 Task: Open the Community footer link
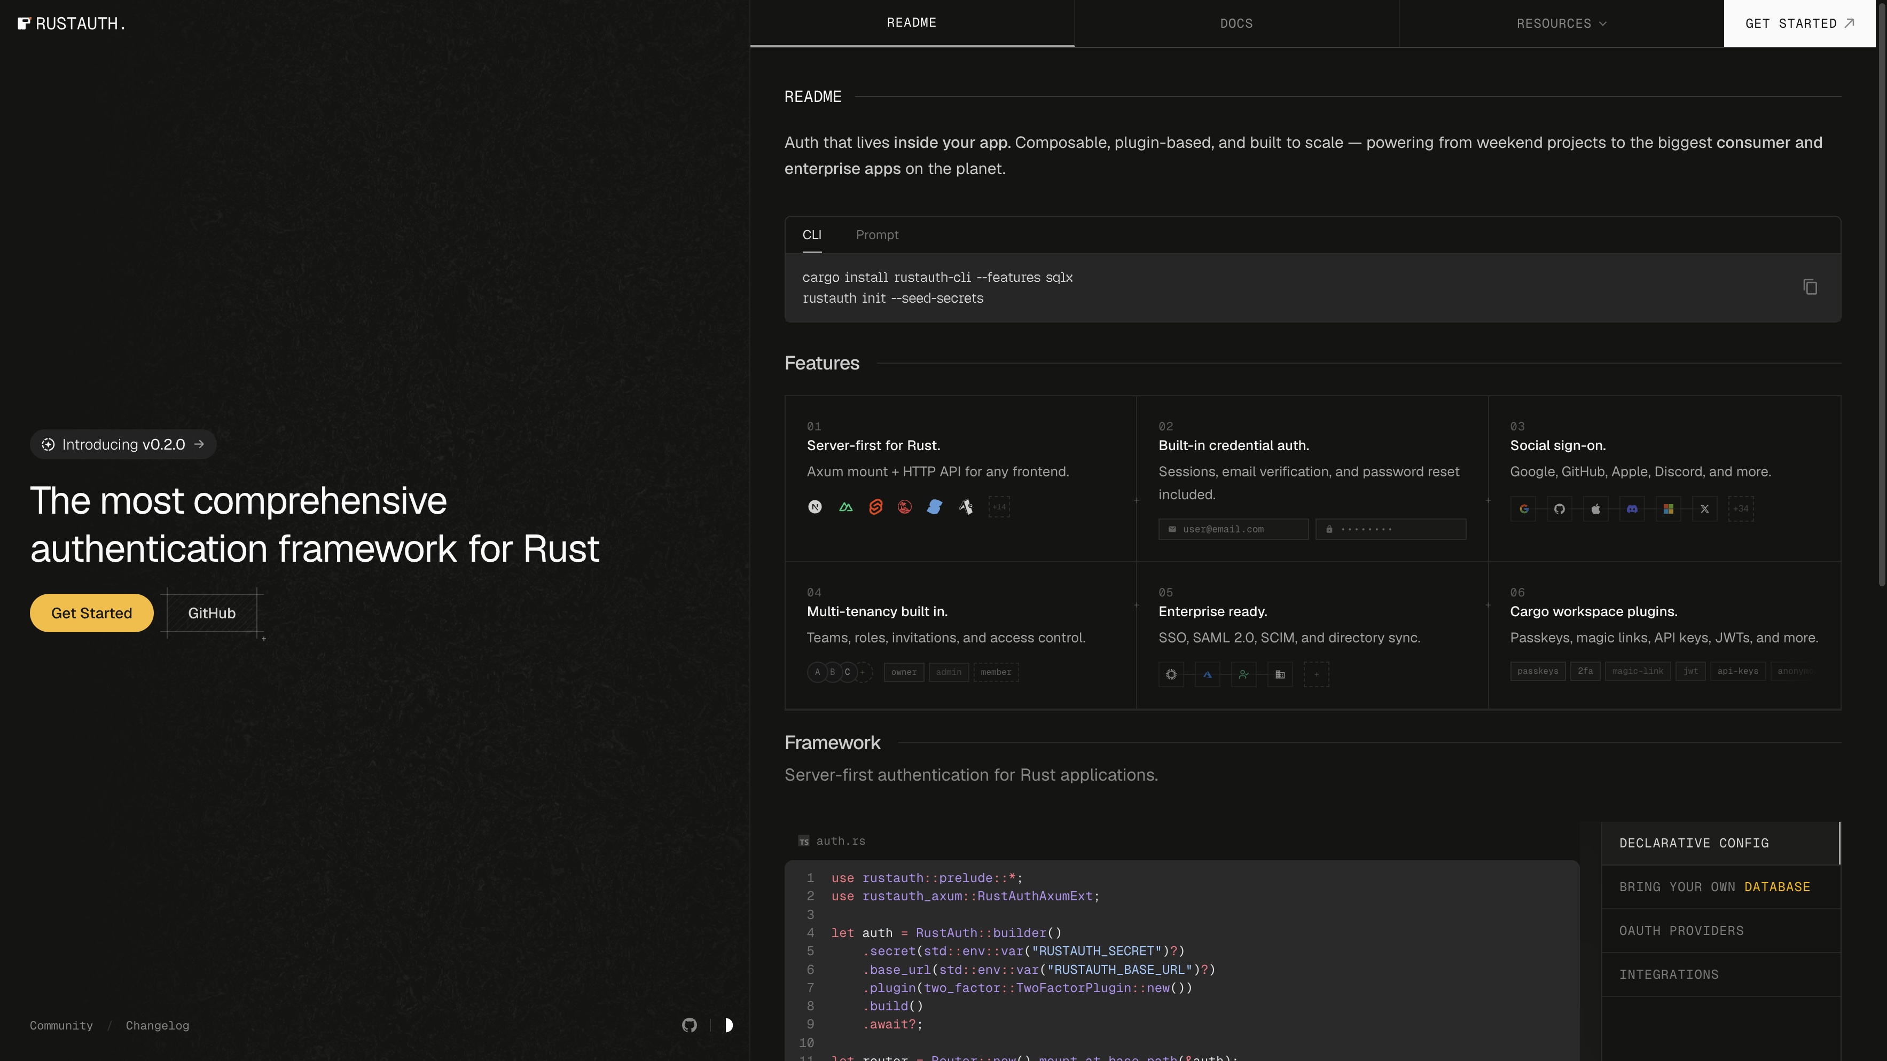pos(61,1026)
